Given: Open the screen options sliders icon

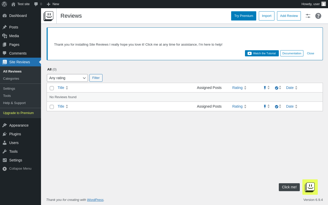Looking at the screenshot, I should [x=308, y=16].
